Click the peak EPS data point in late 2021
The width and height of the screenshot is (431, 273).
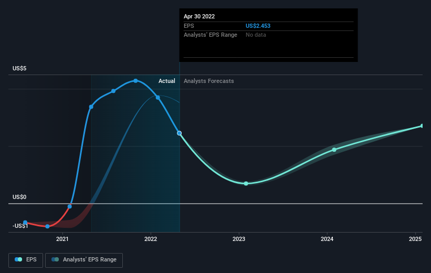pos(135,81)
